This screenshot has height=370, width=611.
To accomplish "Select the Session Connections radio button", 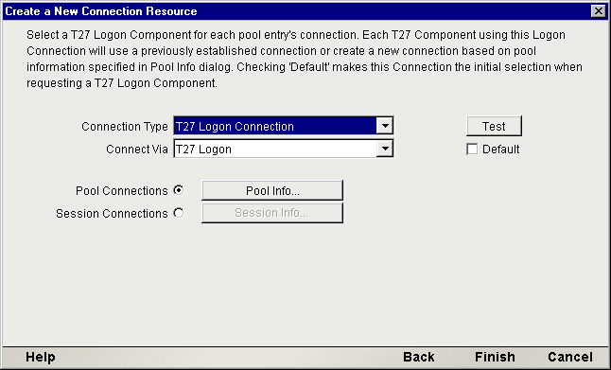I will click(x=179, y=213).
